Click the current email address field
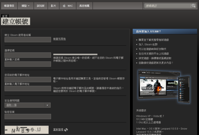The height and width of the screenshot is (135, 199). (x=28, y=80)
